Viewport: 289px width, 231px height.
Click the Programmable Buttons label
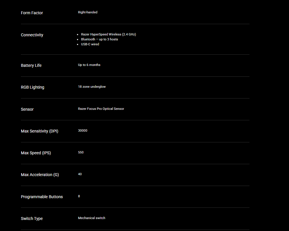[x=42, y=197]
